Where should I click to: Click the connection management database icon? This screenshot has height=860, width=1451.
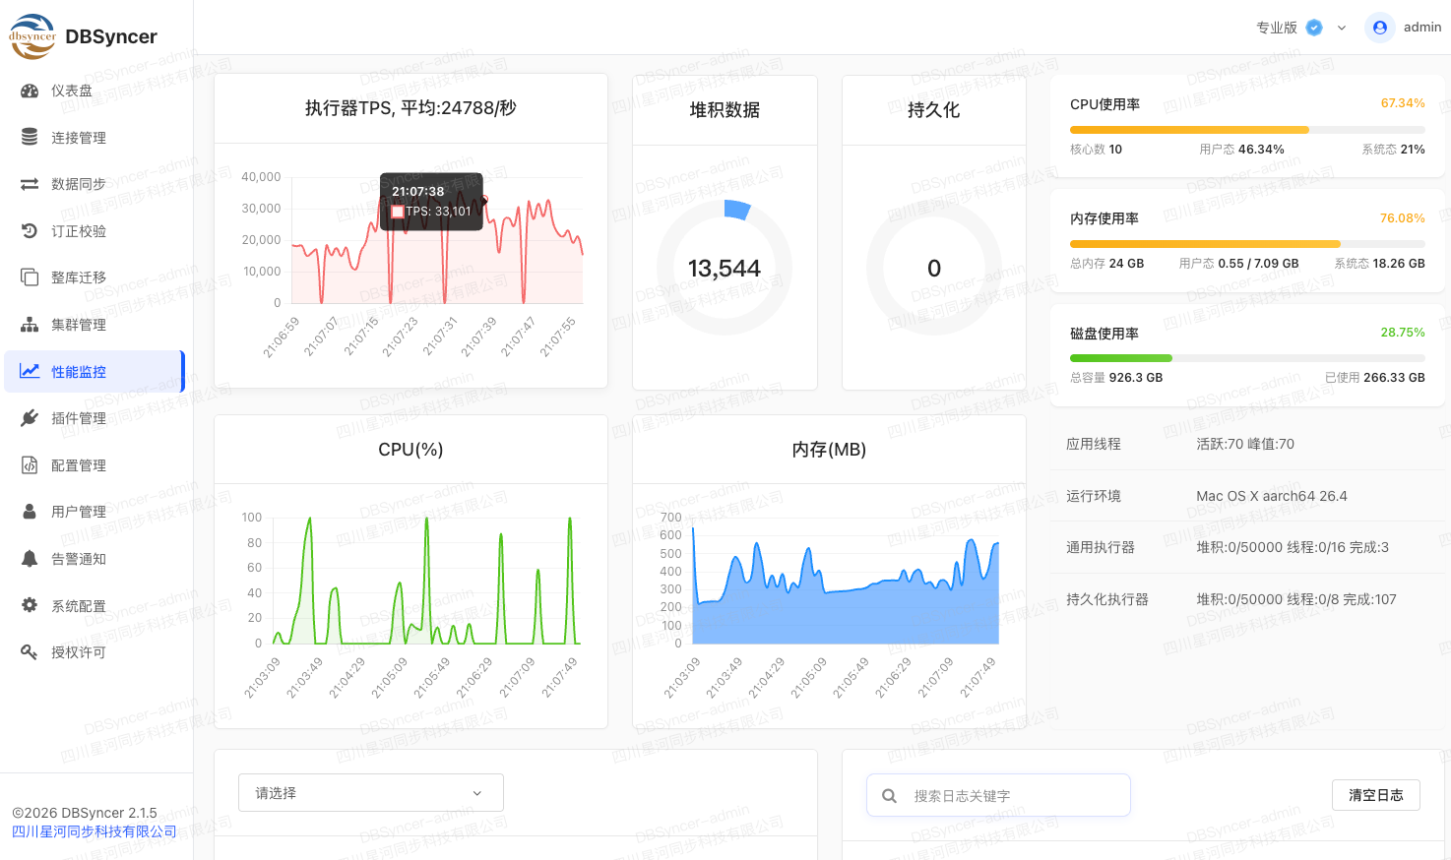tap(30, 137)
